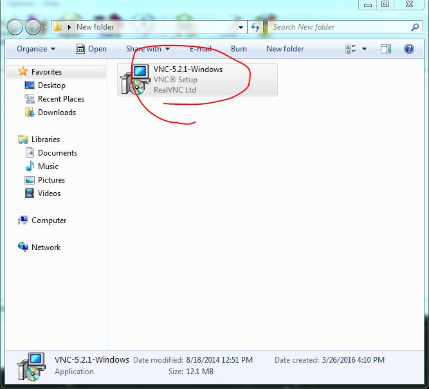Click the Documents page icon
Viewport: 429px width, 389px height.
point(30,152)
